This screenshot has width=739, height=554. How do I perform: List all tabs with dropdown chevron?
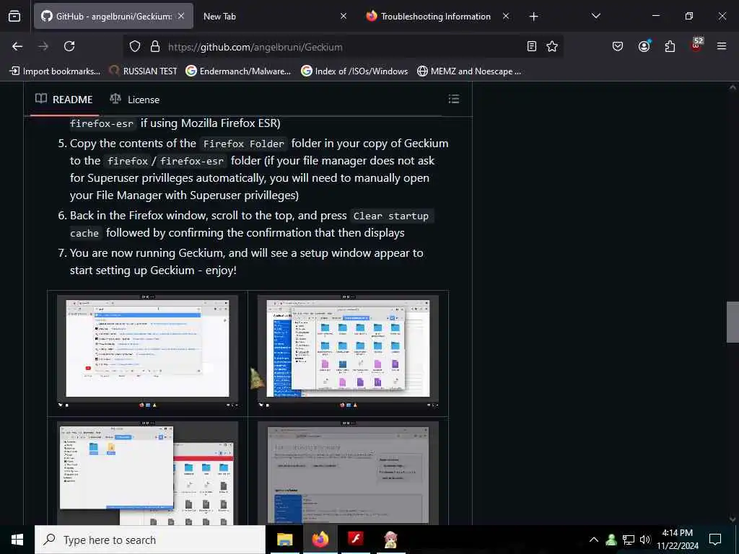[595, 16]
